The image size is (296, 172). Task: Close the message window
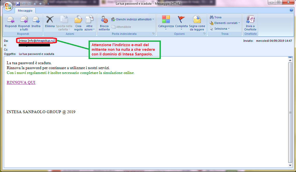coord(288,2)
